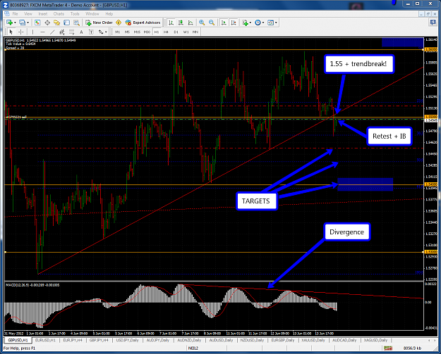Open the Indicators list icon

coord(245,23)
